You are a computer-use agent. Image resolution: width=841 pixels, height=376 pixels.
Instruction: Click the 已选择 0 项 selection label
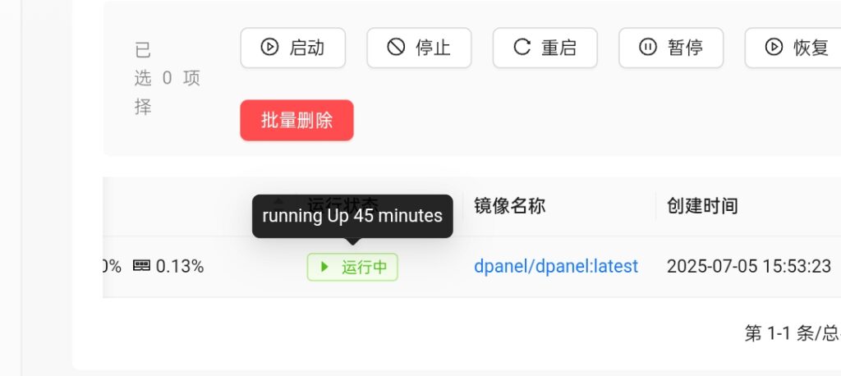[x=168, y=78]
